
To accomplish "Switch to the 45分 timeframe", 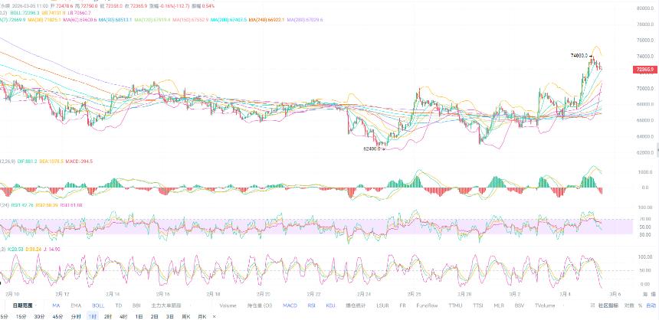I will coord(57,316).
